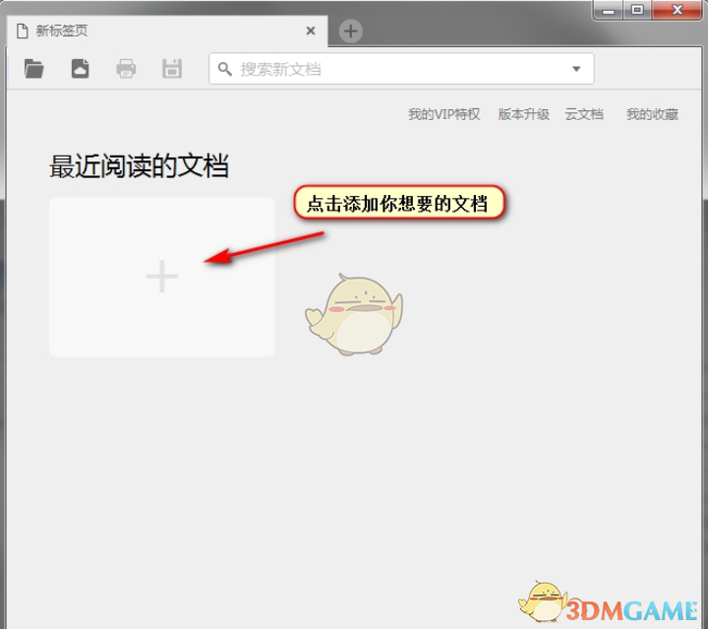
Task: Open a new tab with plus button
Action: [350, 31]
